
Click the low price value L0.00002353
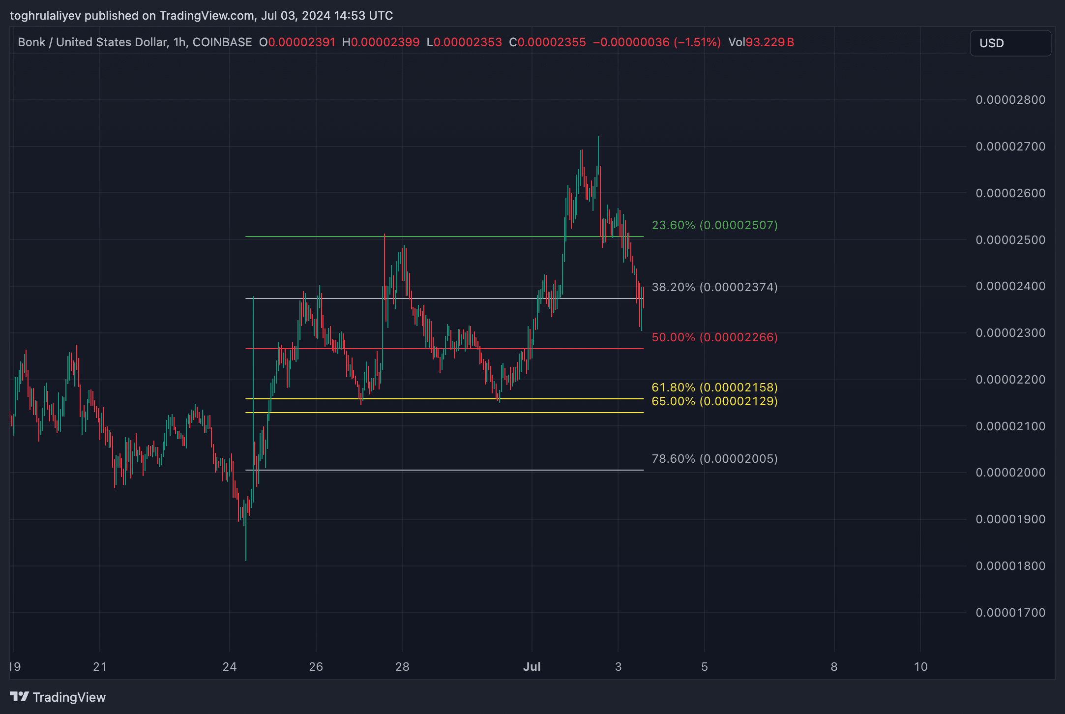464,42
